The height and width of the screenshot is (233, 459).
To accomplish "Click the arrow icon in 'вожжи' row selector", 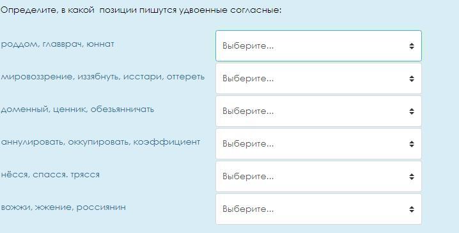I will pyautogui.click(x=412, y=209).
